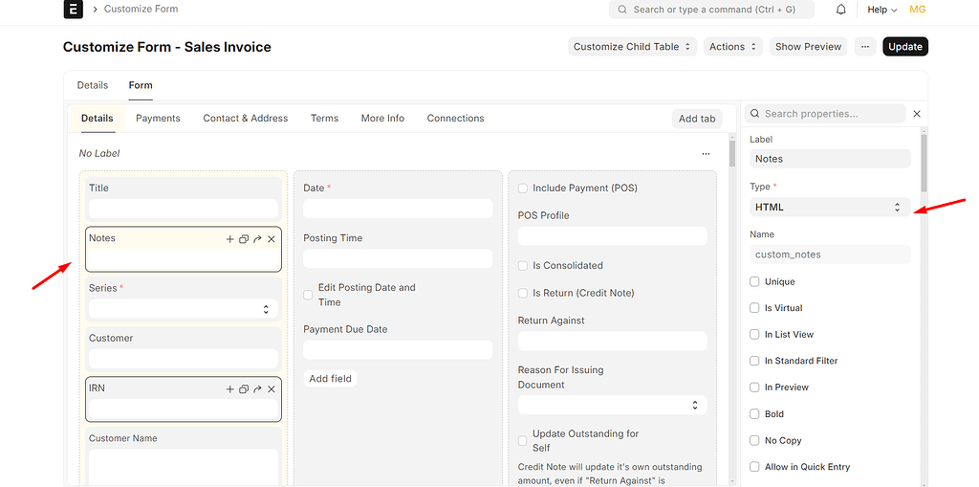
Task: Click move arrow icon on IRN field
Action: point(257,388)
